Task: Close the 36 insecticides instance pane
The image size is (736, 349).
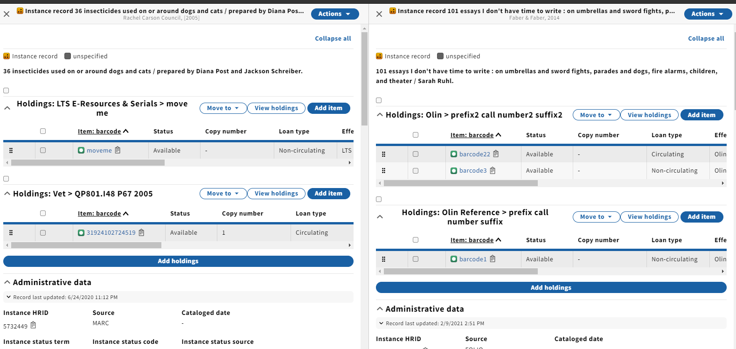Action: pos(7,14)
